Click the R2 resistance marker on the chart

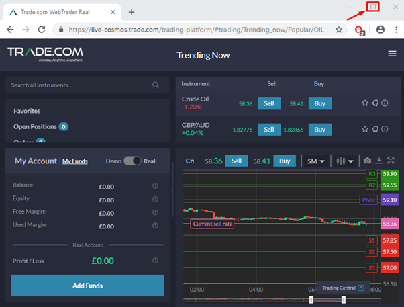point(372,185)
